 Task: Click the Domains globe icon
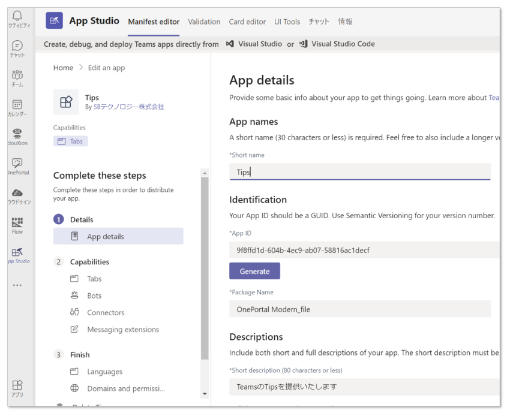(74, 388)
